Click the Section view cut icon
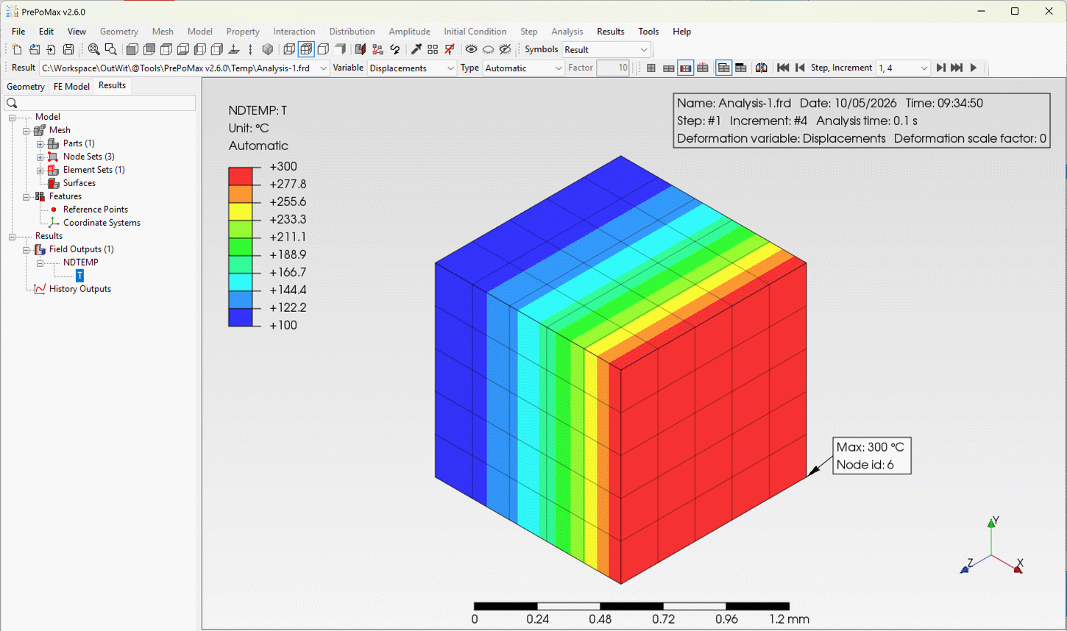The width and height of the screenshot is (1067, 631). pos(360,49)
